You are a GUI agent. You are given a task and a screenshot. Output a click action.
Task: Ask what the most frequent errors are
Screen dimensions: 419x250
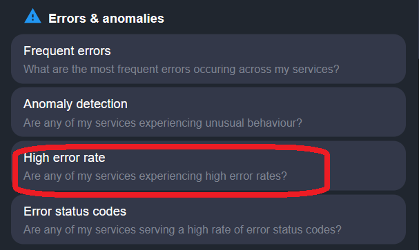pyautogui.click(x=181, y=70)
